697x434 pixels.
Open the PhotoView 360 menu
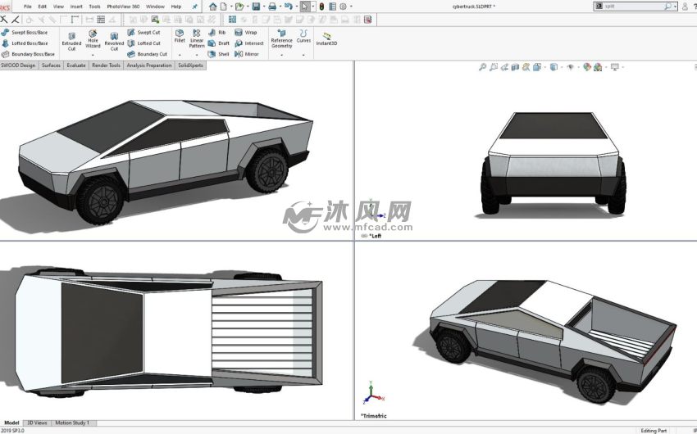(123, 7)
